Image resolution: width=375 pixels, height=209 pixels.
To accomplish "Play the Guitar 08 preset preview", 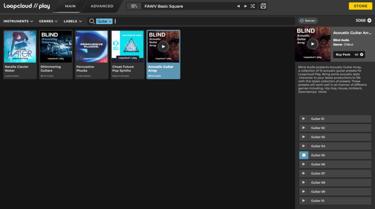I will tap(304, 182).
